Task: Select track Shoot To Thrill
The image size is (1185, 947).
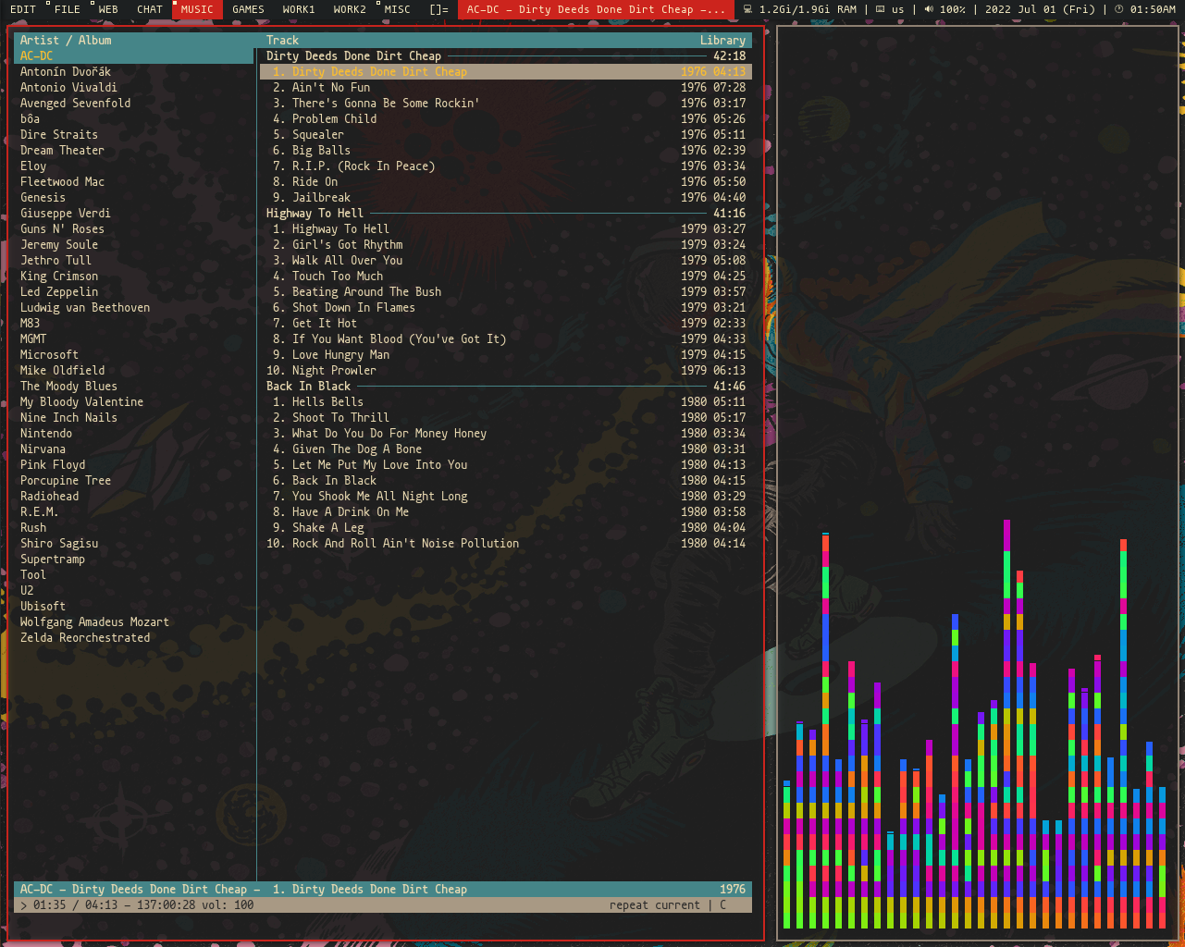Action: pyautogui.click(x=506, y=418)
